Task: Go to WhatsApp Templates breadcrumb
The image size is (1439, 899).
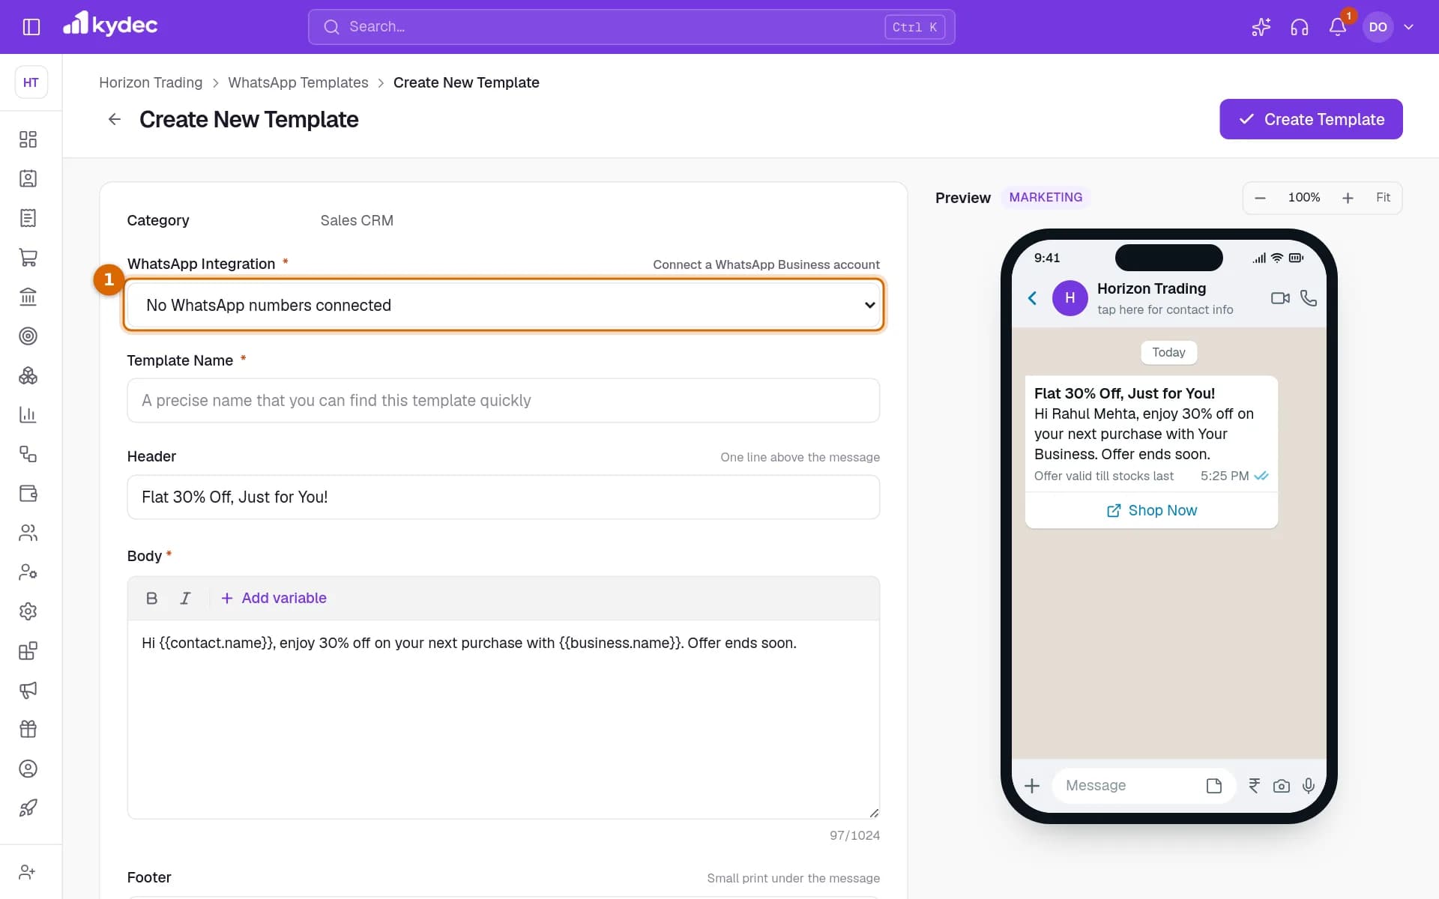Action: tap(298, 82)
